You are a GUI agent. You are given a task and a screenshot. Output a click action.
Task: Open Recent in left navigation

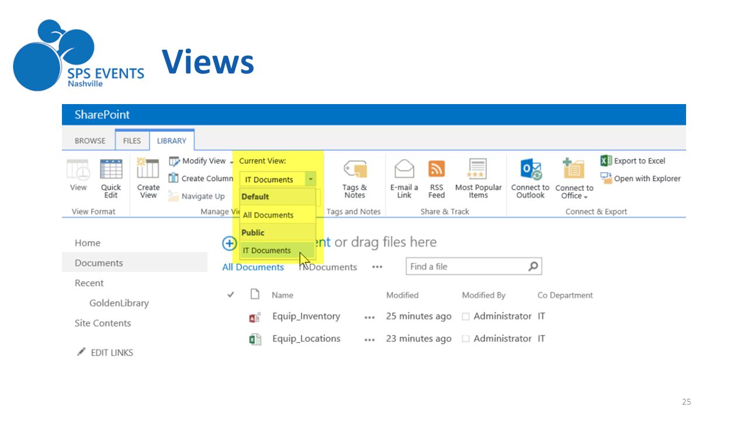pos(89,282)
